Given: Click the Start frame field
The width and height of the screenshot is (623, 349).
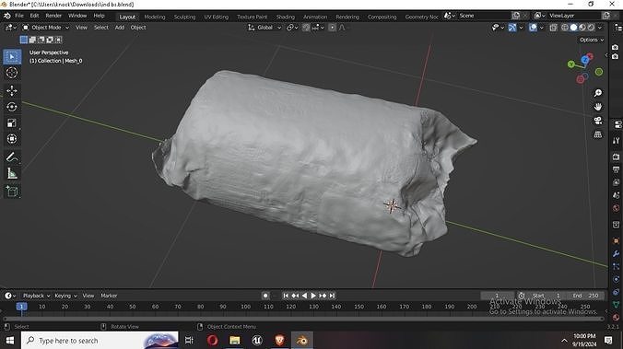Looking at the screenshot, I should click(546, 296).
